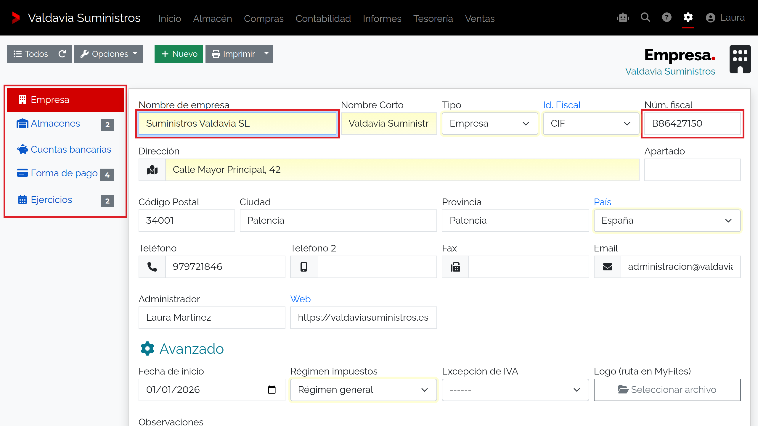Screen dimensions: 758x426
Task: Open the País dropdown showing España
Action: (667, 221)
